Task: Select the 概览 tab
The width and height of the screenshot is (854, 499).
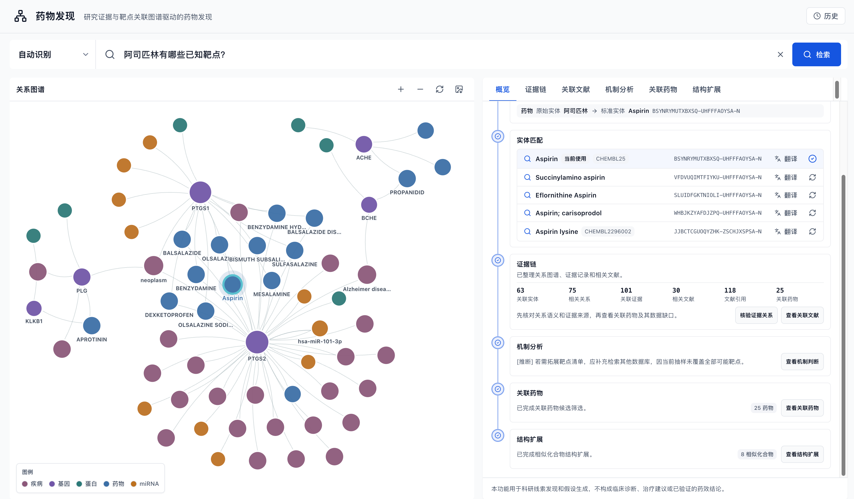Action: click(503, 89)
